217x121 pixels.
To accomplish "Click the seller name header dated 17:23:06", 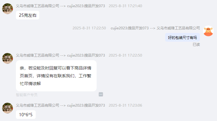I will coord(60,105).
